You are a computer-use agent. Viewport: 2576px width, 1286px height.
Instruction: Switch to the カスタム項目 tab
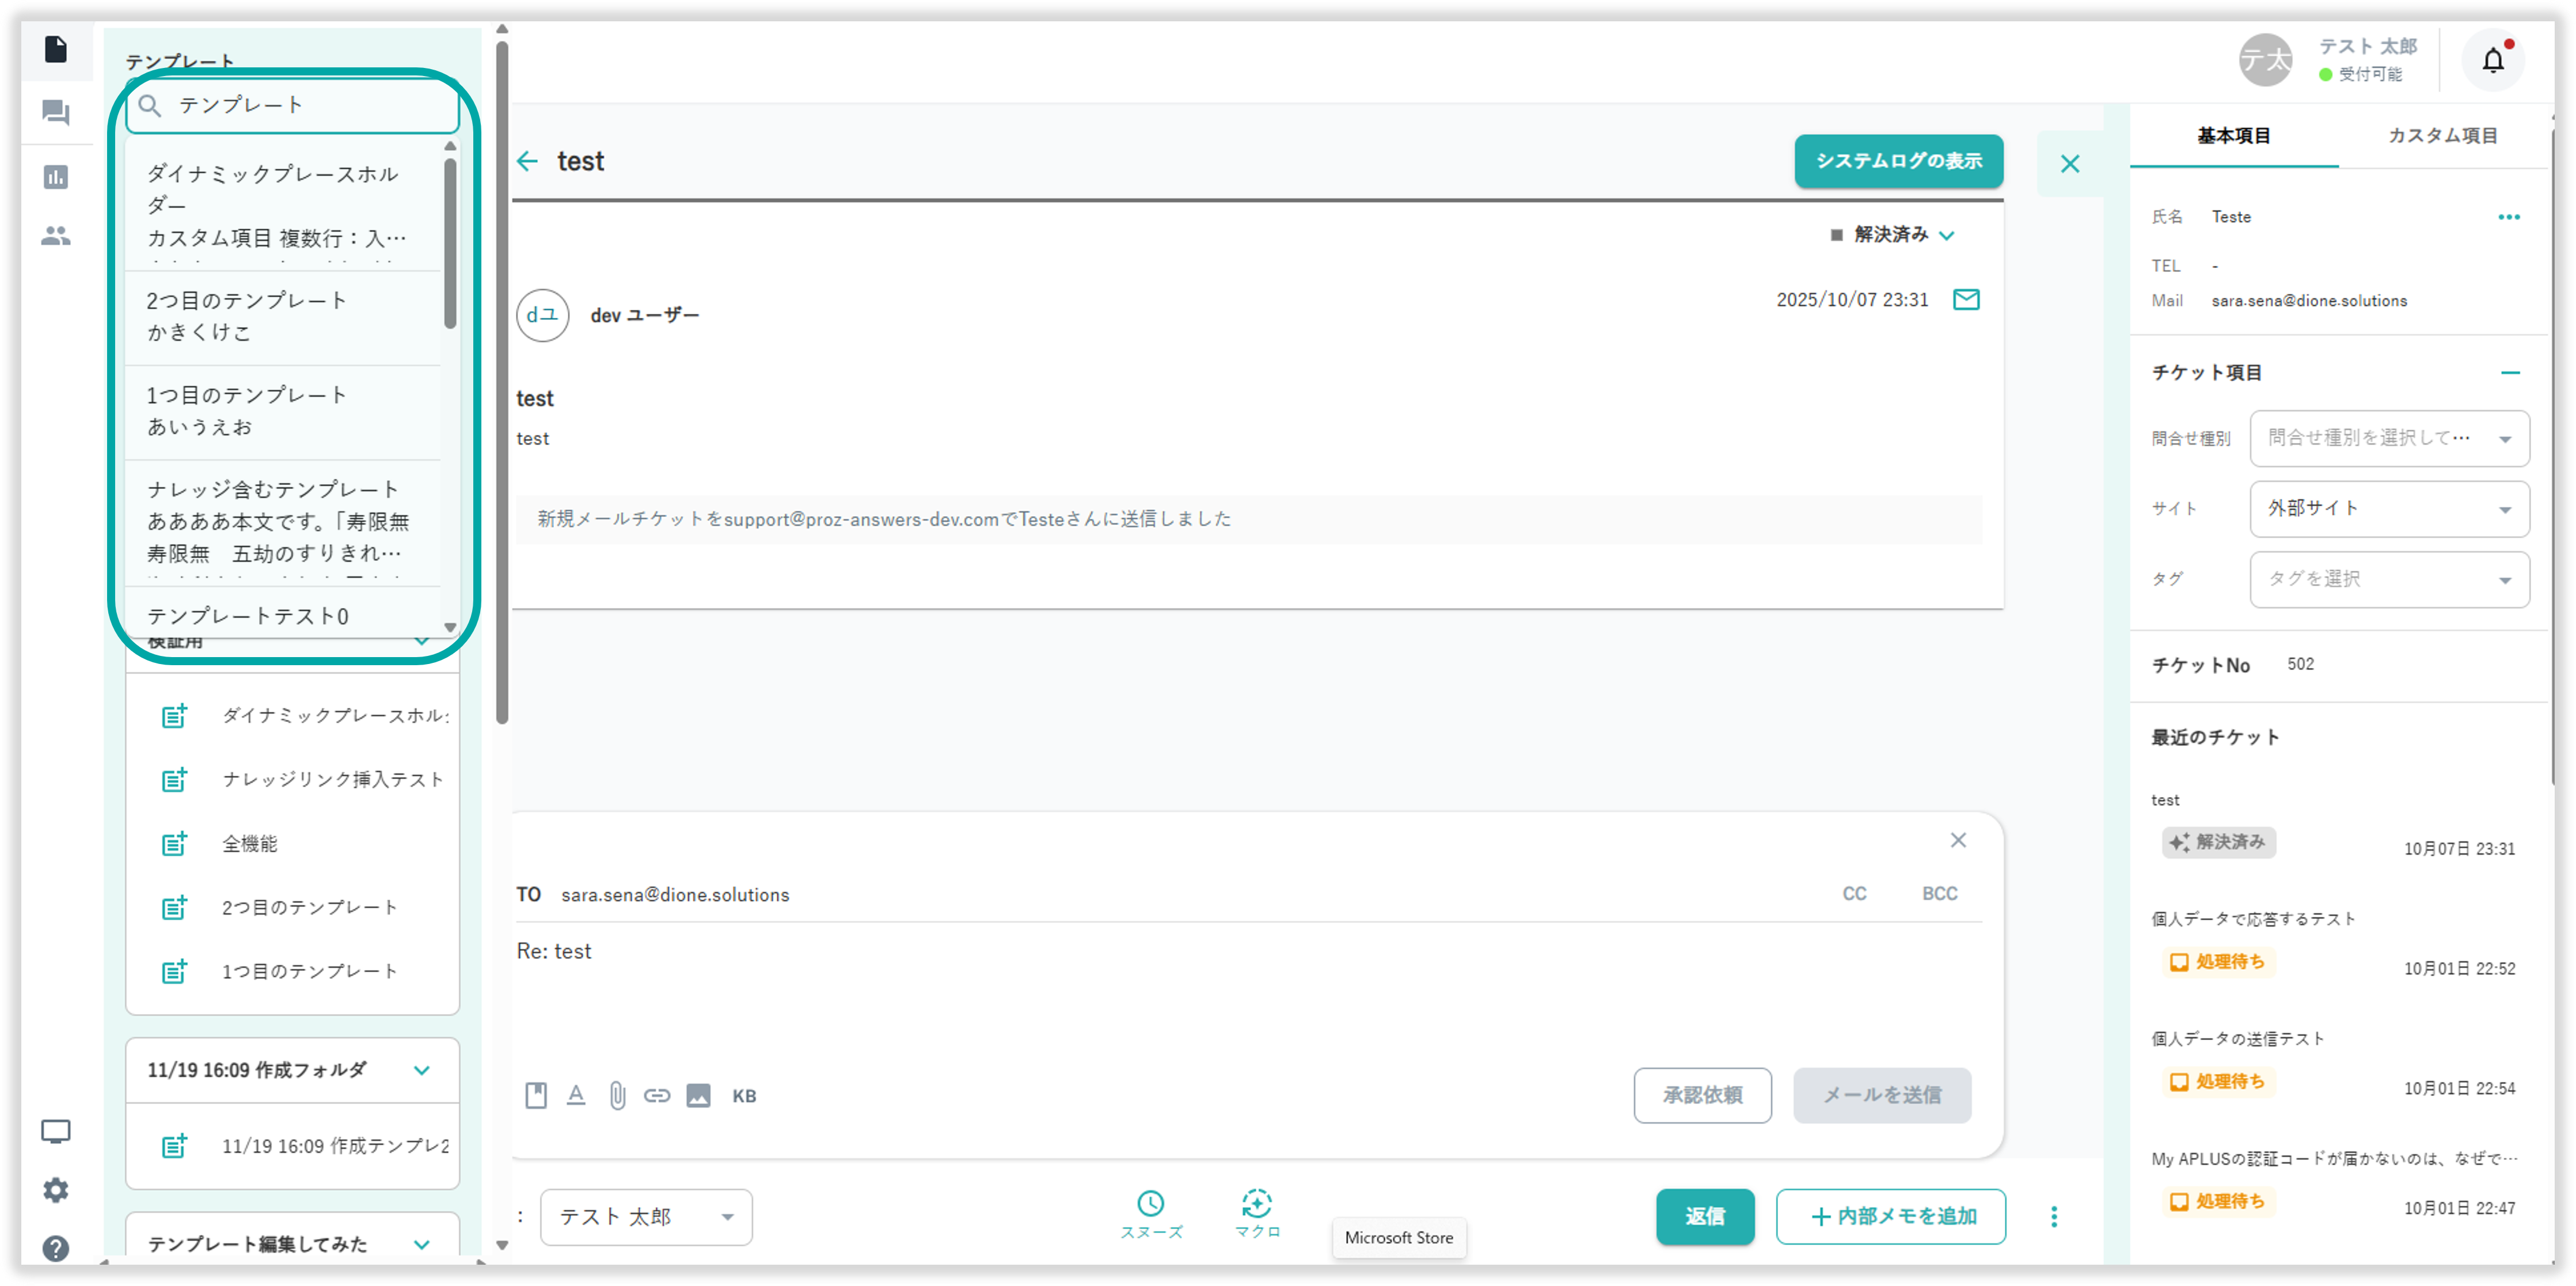click(2442, 136)
